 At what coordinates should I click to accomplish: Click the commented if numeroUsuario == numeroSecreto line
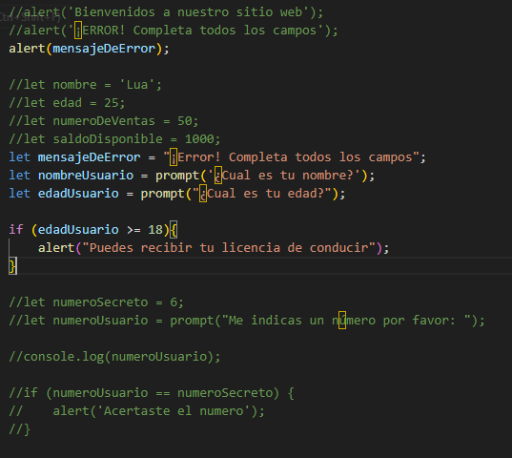tap(152, 393)
